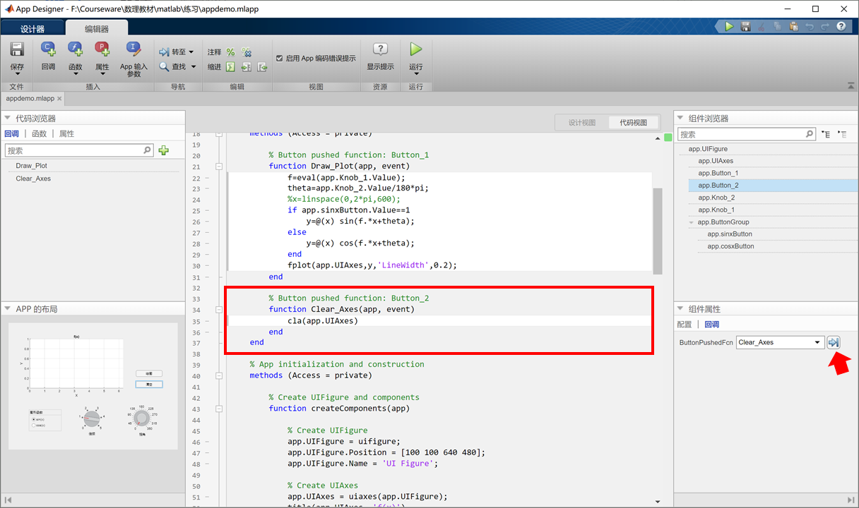Click the uncomment icon next to the % icon
This screenshot has width=859, height=508.
(247, 52)
